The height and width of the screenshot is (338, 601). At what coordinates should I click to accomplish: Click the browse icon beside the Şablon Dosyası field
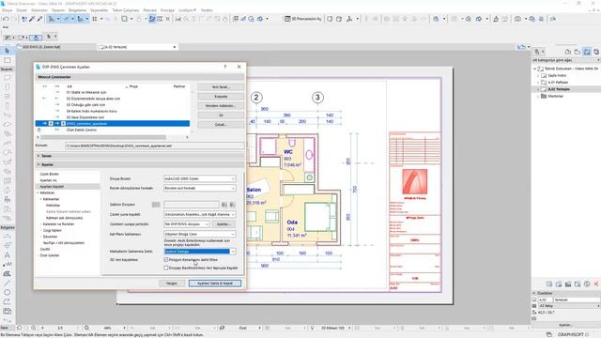[224, 205]
